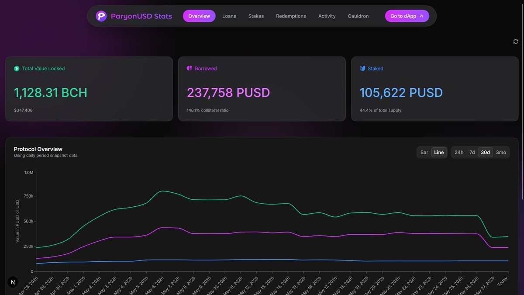Image resolution: width=524 pixels, height=295 pixels.
Task: Click the Staked card label
Action: (x=376, y=69)
